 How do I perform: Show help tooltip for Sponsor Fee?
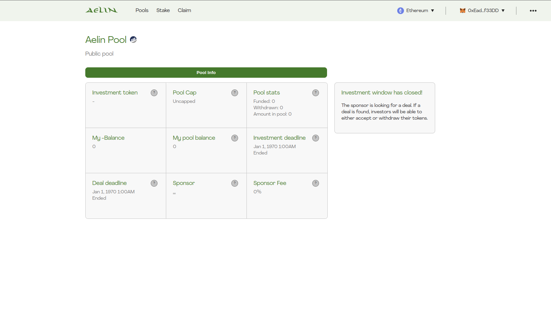pyautogui.click(x=316, y=183)
